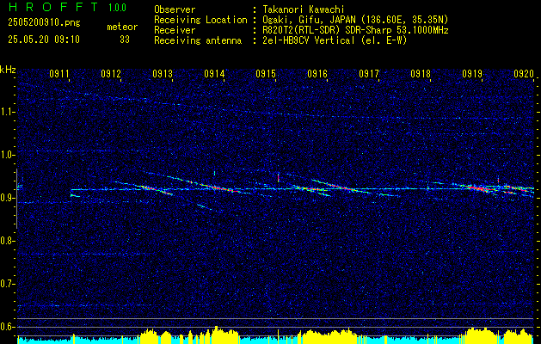Click time marker 0913
Viewport: 541px width, 344px height.
point(163,73)
